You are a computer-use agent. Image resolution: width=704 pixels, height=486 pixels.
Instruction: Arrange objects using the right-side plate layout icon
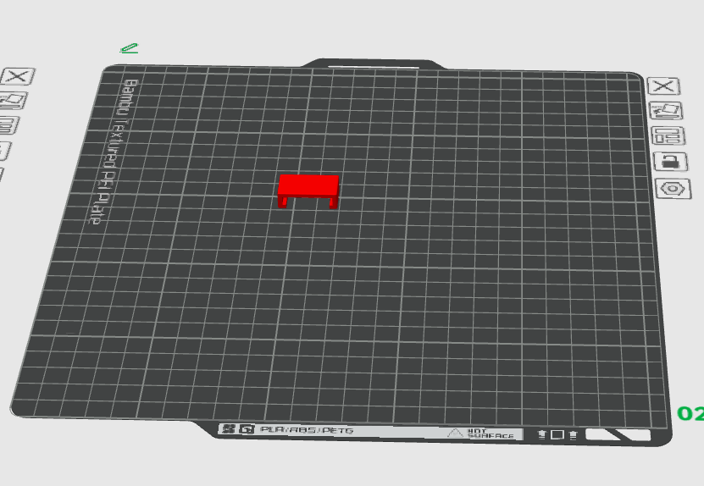(668, 135)
